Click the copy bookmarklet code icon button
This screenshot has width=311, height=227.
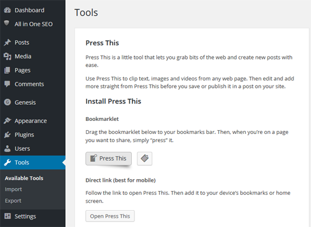[144, 159]
